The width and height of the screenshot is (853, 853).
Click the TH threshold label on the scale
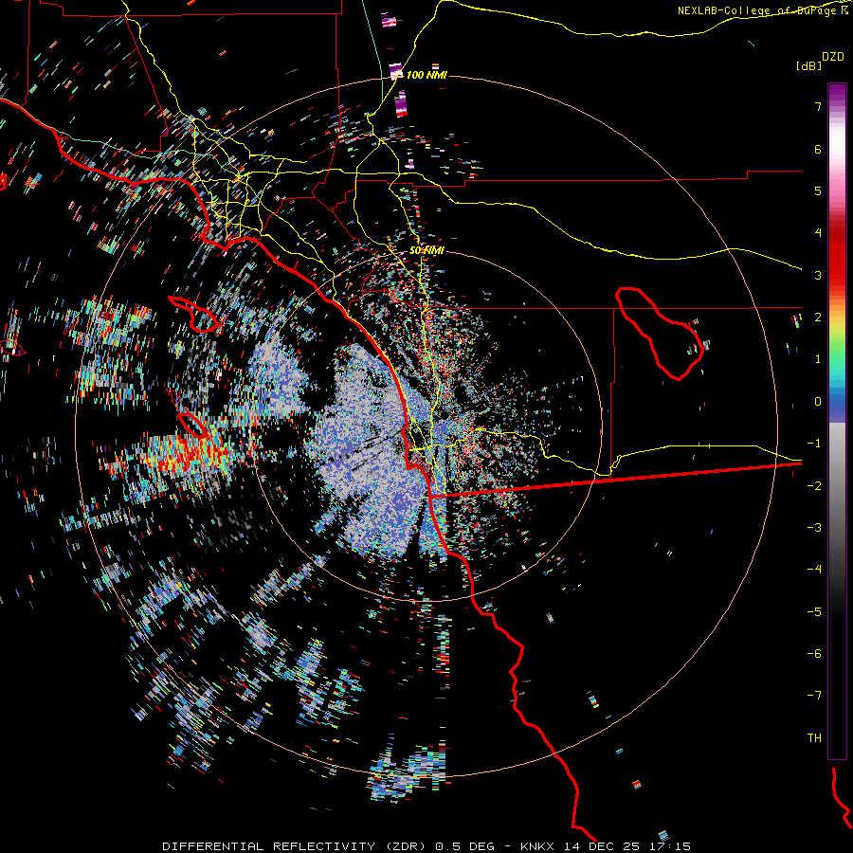814,738
